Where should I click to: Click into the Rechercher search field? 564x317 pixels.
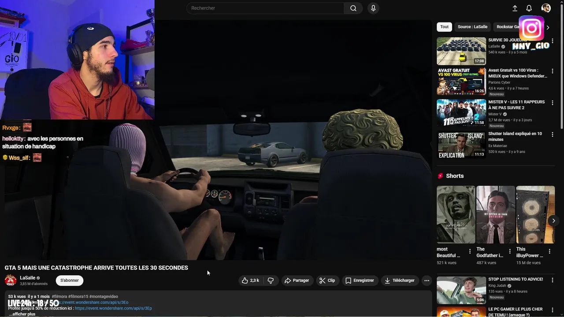tap(265, 8)
